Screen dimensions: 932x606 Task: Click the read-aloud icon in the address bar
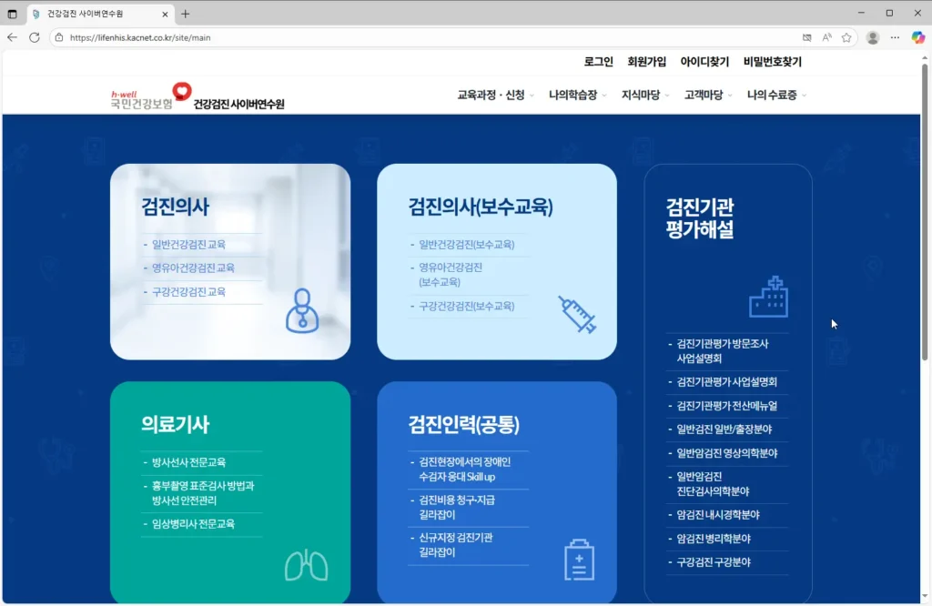tap(825, 38)
